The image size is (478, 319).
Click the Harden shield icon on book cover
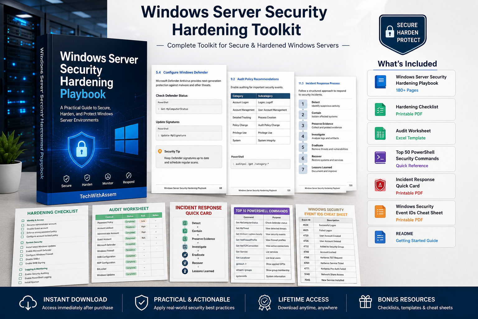click(x=87, y=178)
